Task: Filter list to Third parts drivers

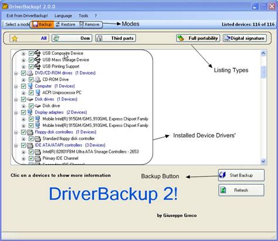Action: coord(116,38)
